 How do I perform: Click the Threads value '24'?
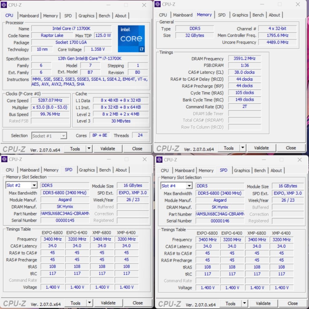coord(140,135)
